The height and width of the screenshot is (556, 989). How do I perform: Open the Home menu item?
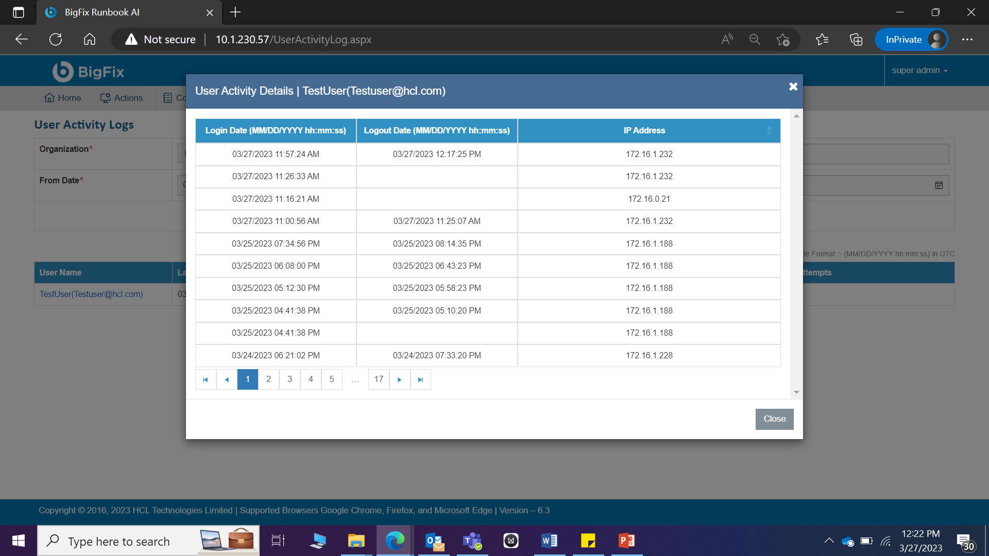tap(62, 98)
